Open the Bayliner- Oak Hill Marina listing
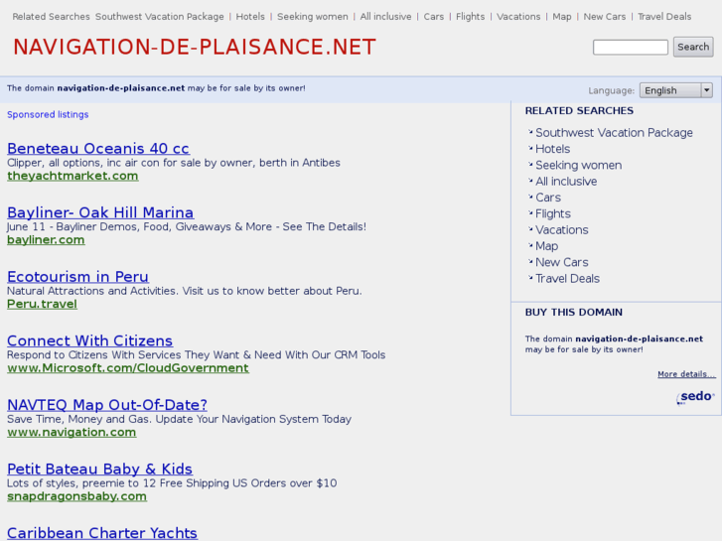The width and height of the screenshot is (722, 541). pyautogui.click(x=100, y=212)
